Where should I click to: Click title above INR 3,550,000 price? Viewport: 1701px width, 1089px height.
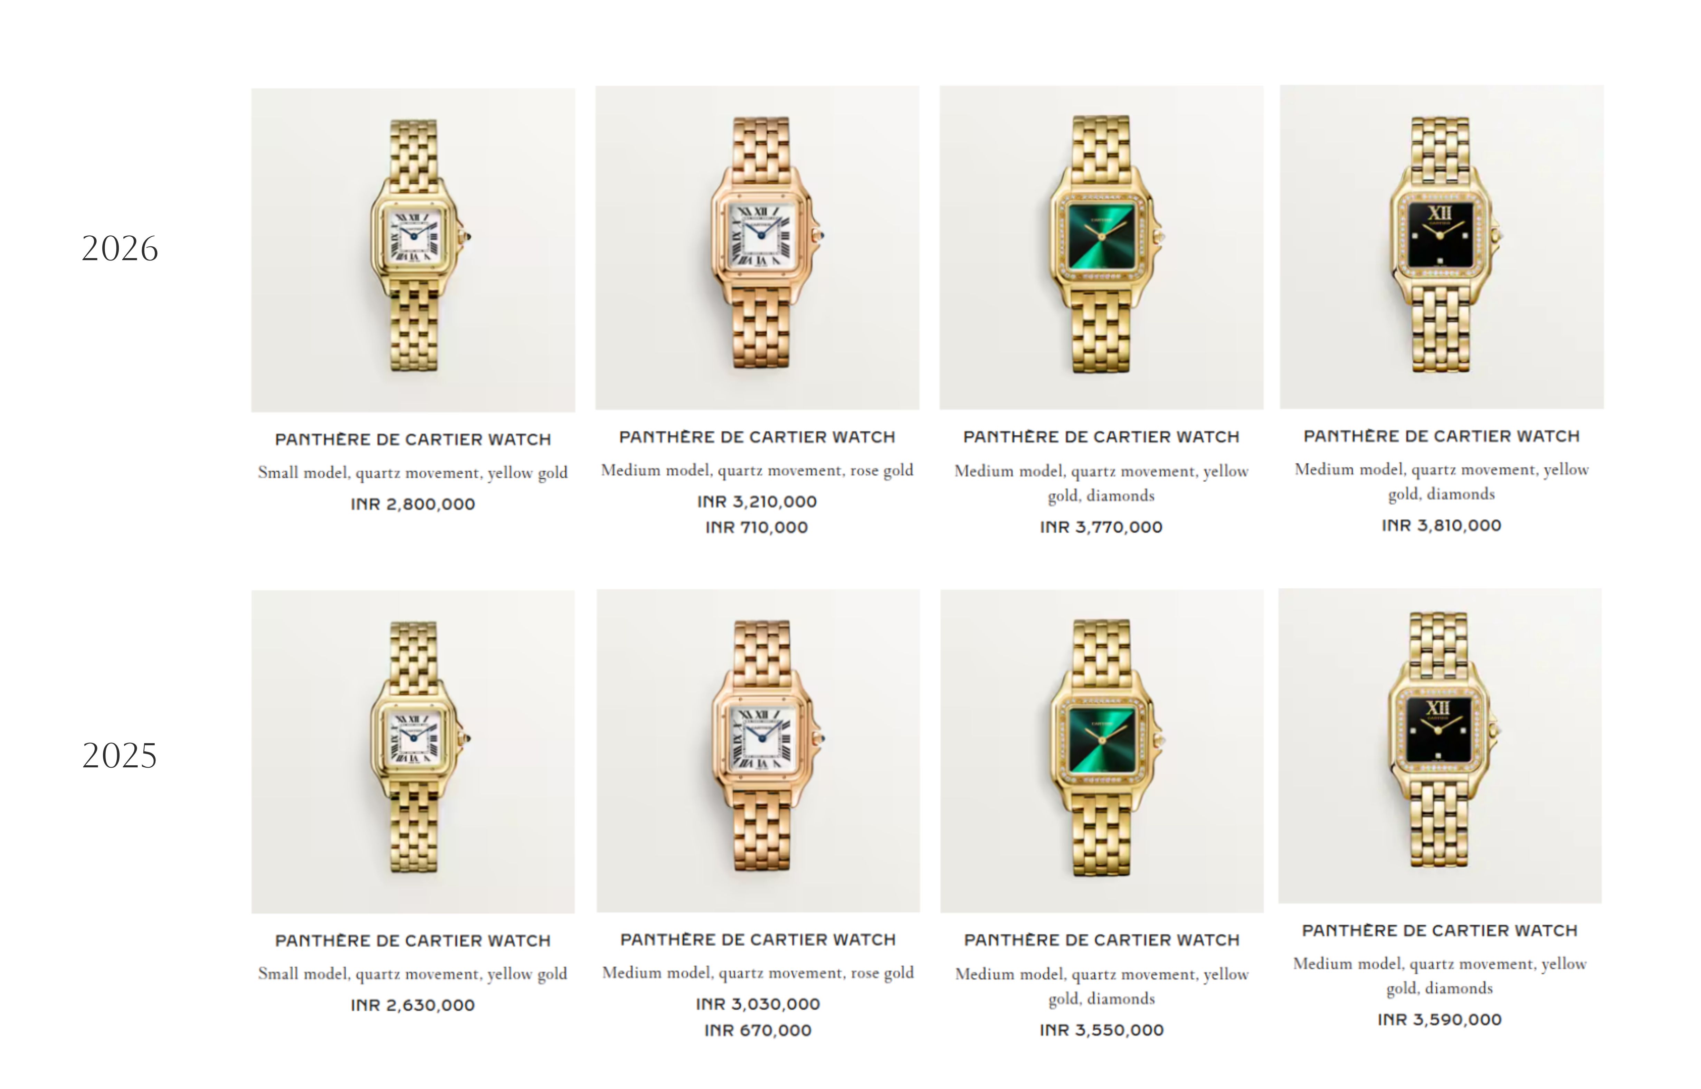[x=1102, y=940]
